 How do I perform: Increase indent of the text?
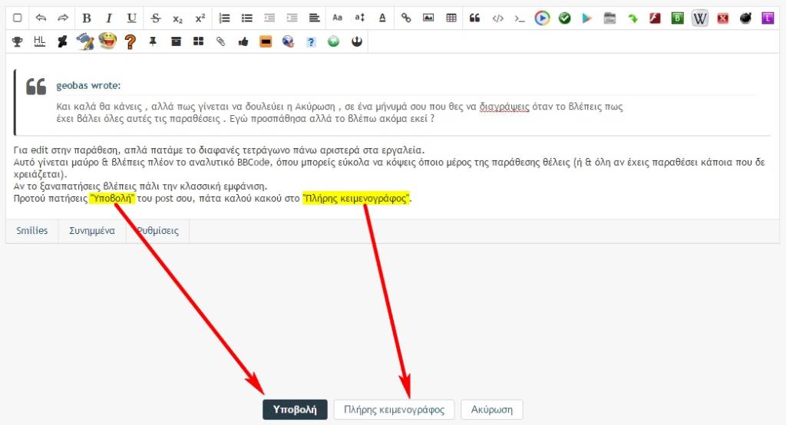pos(292,18)
